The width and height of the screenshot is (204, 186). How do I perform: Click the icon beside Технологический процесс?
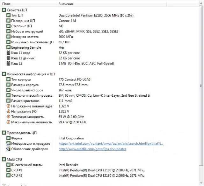[x=8, y=95]
